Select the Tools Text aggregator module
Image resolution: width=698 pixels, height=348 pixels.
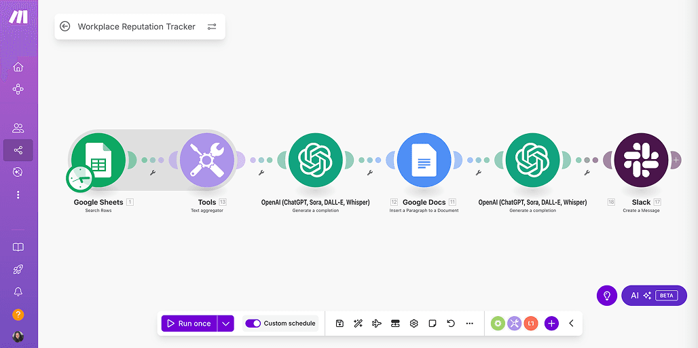click(207, 160)
